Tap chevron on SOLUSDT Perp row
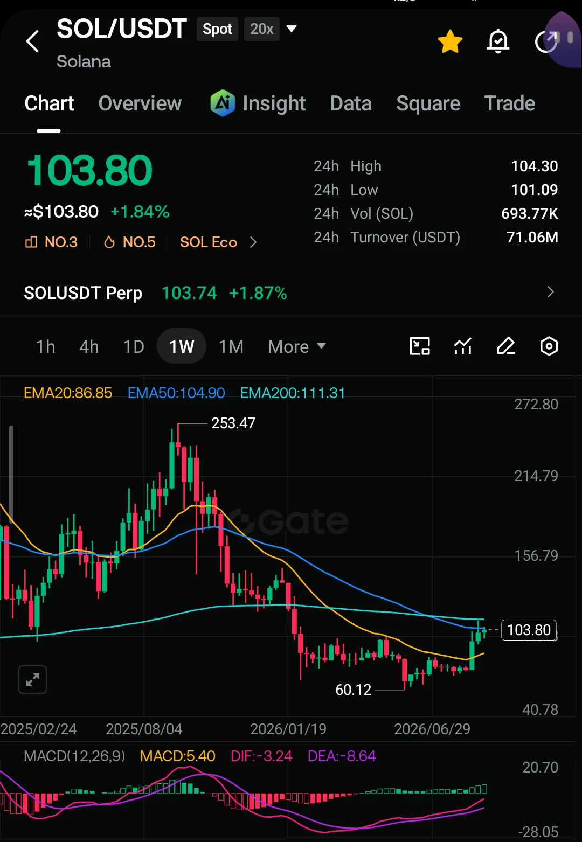 point(550,292)
